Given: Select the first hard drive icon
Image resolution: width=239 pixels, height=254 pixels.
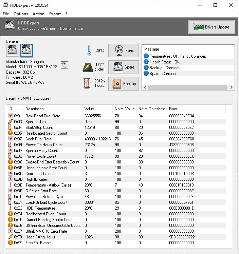Looking at the screenshot, I should (x=12, y=51).
